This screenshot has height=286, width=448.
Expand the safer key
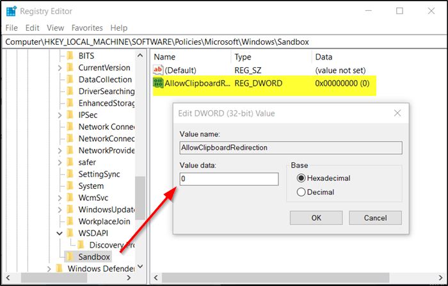60,163
